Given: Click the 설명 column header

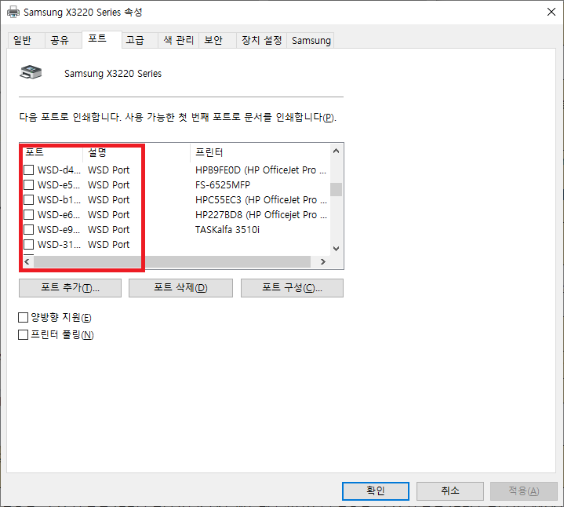Looking at the screenshot, I should click(x=136, y=152).
